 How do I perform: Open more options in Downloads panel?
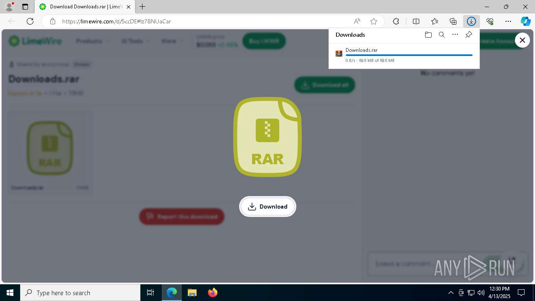[x=455, y=35]
